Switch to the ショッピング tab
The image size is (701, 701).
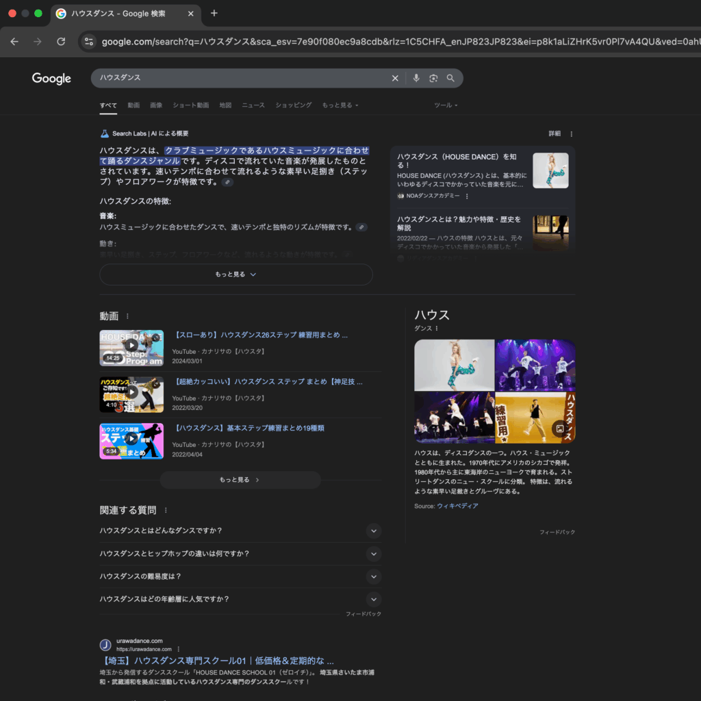coord(293,105)
